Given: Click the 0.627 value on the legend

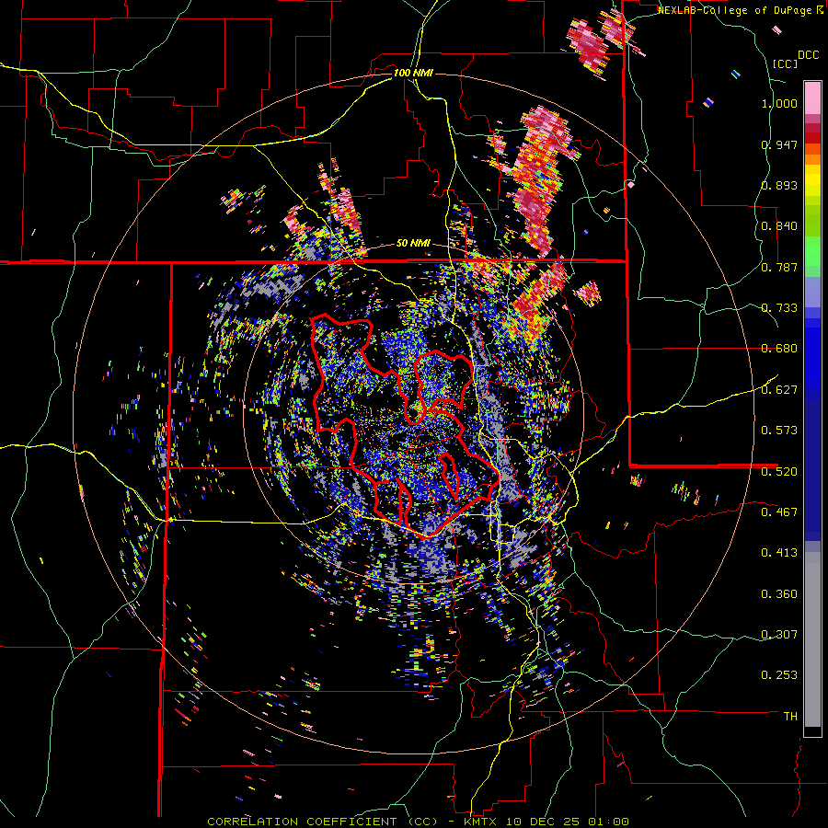Looking at the screenshot, I should pos(779,390).
